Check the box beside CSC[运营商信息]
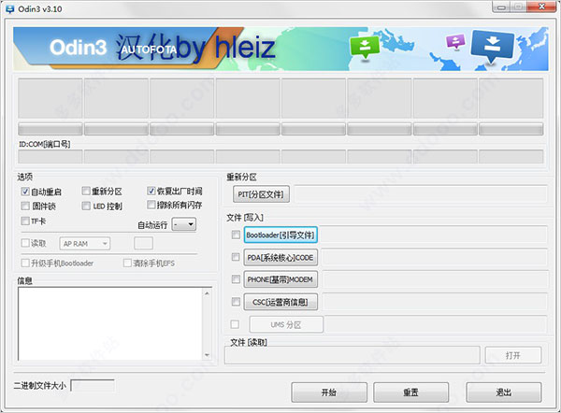The height and width of the screenshot is (413, 561). tap(236, 302)
